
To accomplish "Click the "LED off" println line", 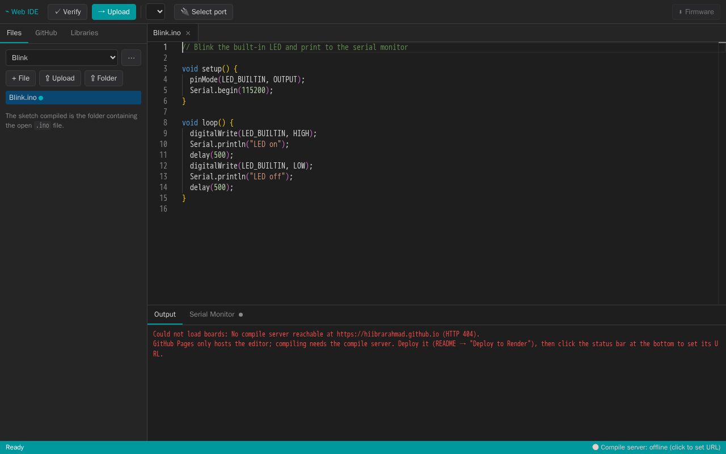I will 242,176.
